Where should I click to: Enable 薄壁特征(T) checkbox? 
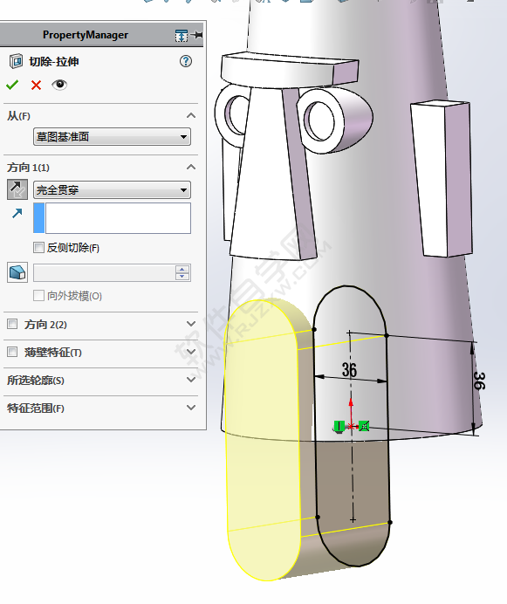coord(12,352)
